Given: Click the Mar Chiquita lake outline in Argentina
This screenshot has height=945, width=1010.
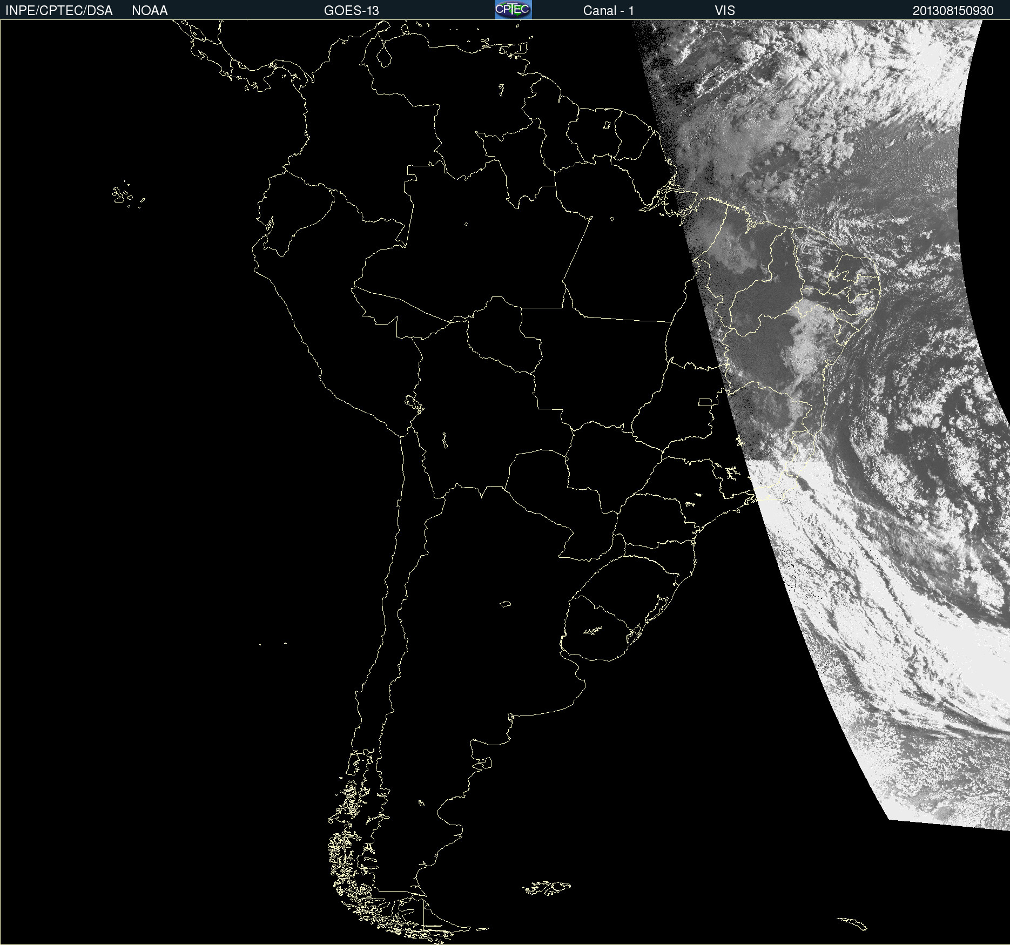Looking at the screenshot, I should 505,604.
